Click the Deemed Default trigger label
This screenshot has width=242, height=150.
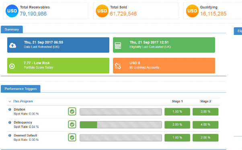point(25,136)
